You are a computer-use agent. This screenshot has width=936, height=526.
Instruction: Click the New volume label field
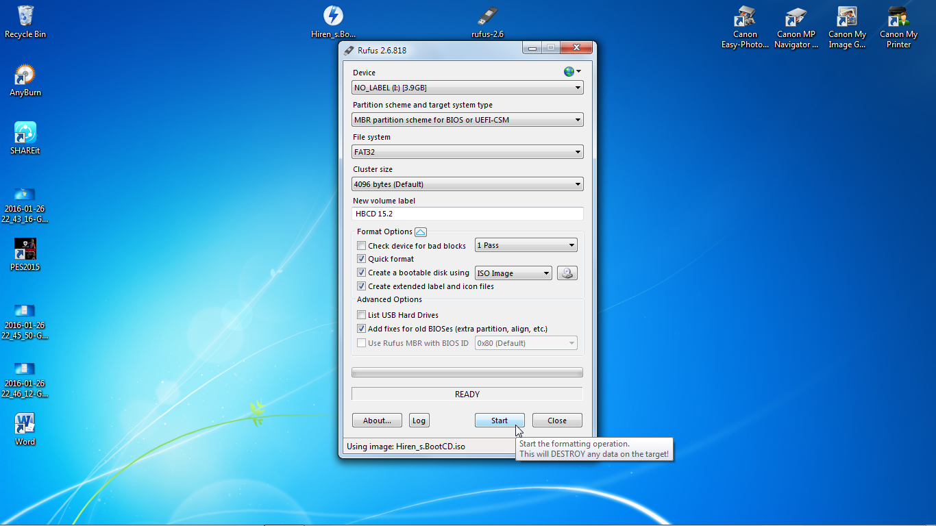click(x=467, y=214)
